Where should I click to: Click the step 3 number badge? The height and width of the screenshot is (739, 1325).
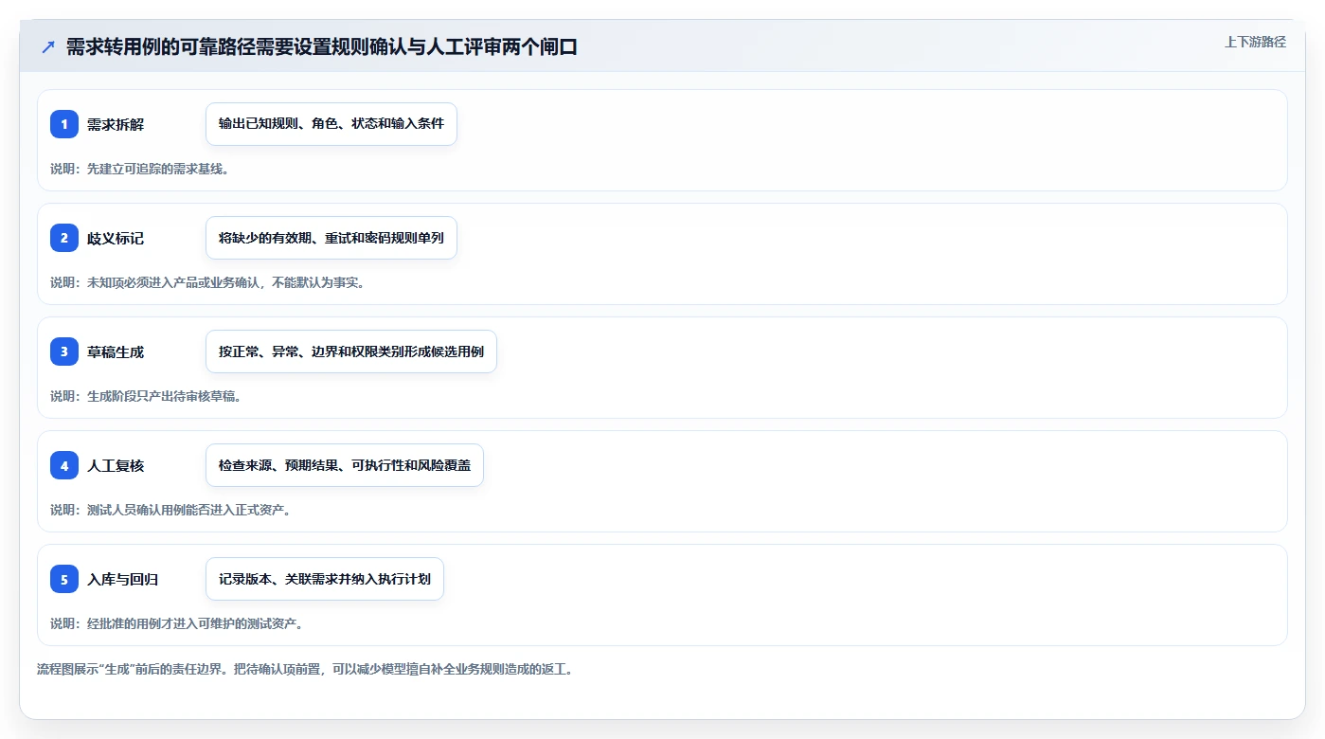tap(64, 351)
